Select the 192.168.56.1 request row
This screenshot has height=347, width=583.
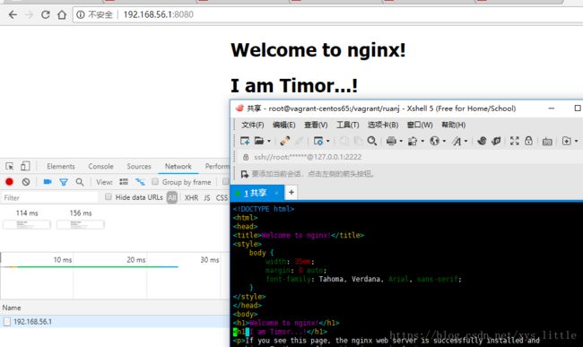115,321
